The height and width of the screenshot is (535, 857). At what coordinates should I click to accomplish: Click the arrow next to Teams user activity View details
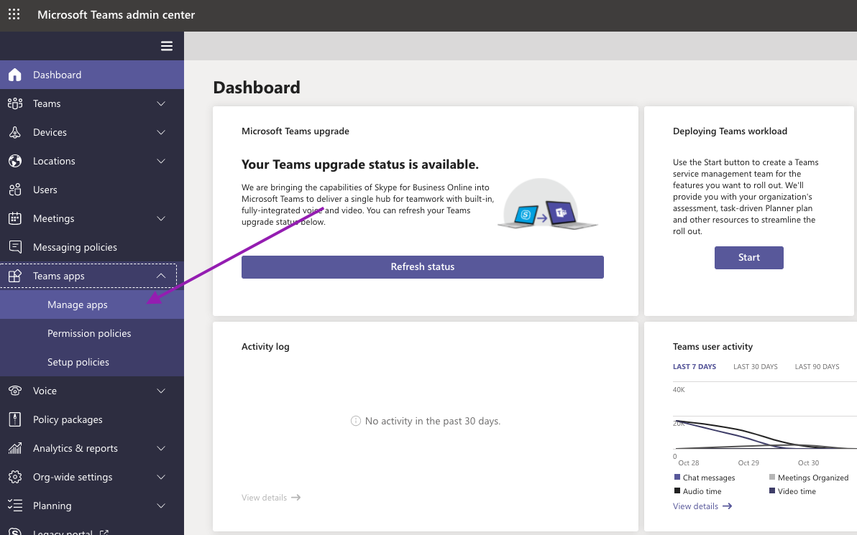727,506
